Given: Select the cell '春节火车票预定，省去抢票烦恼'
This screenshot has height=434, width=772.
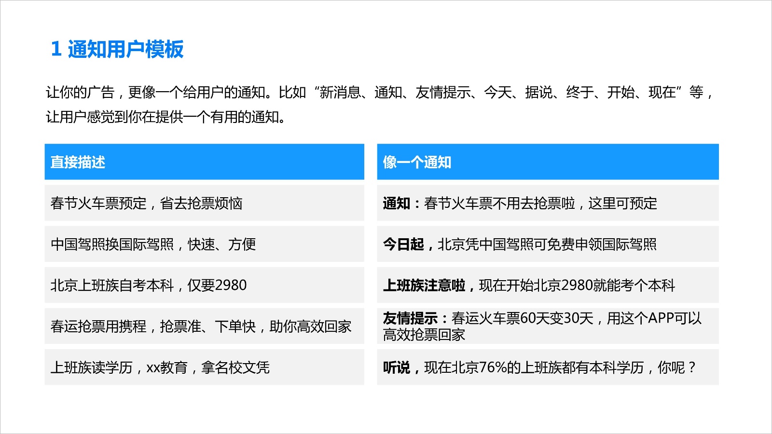Looking at the screenshot, I should pos(204,203).
